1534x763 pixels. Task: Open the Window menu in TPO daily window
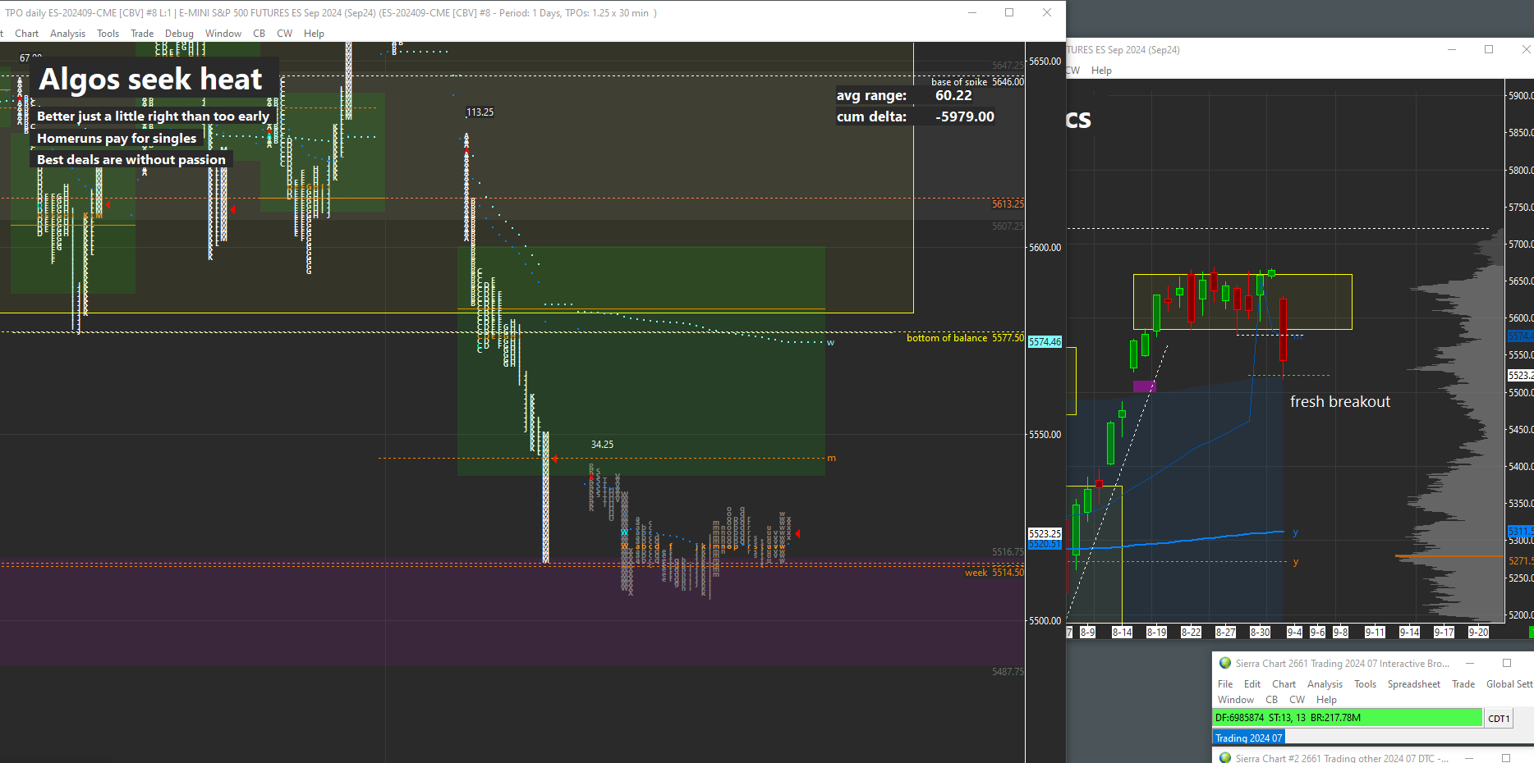pyautogui.click(x=223, y=34)
